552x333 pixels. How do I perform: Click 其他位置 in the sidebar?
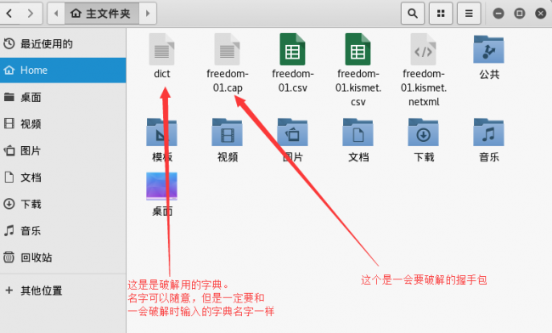click(x=63, y=291)
